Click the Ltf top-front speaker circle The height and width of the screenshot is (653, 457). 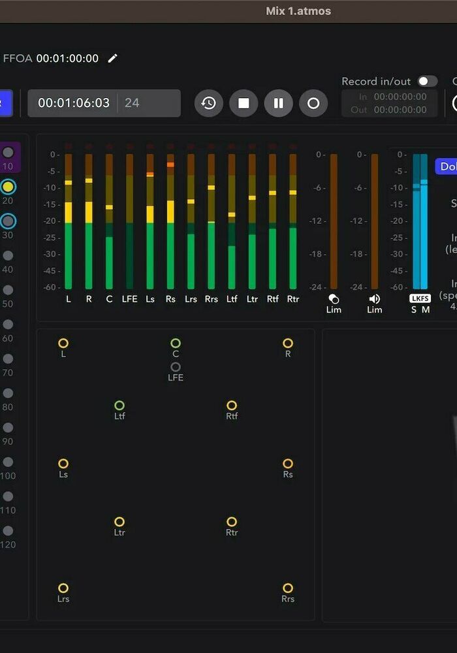(119, 406)
